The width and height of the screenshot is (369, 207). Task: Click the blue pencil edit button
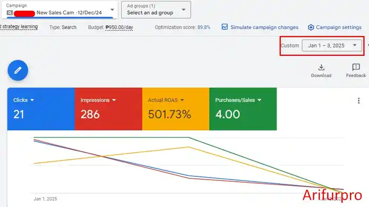18,70
